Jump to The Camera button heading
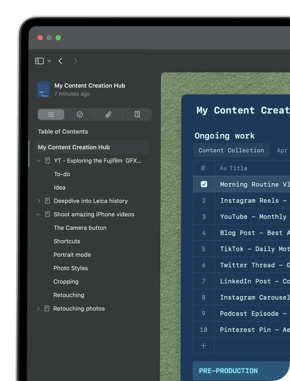290x381 pixels. tap(80, 228)
